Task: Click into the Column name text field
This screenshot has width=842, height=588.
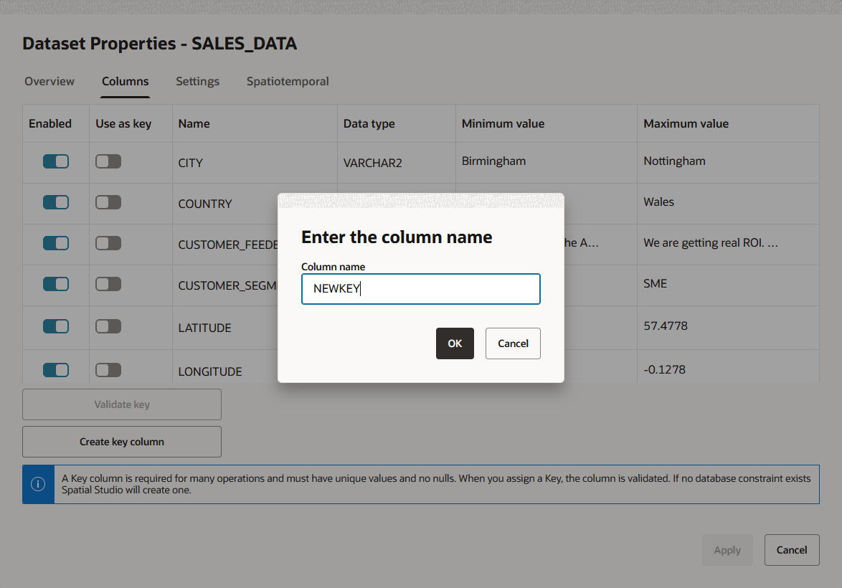Action: tap(421, 289)
